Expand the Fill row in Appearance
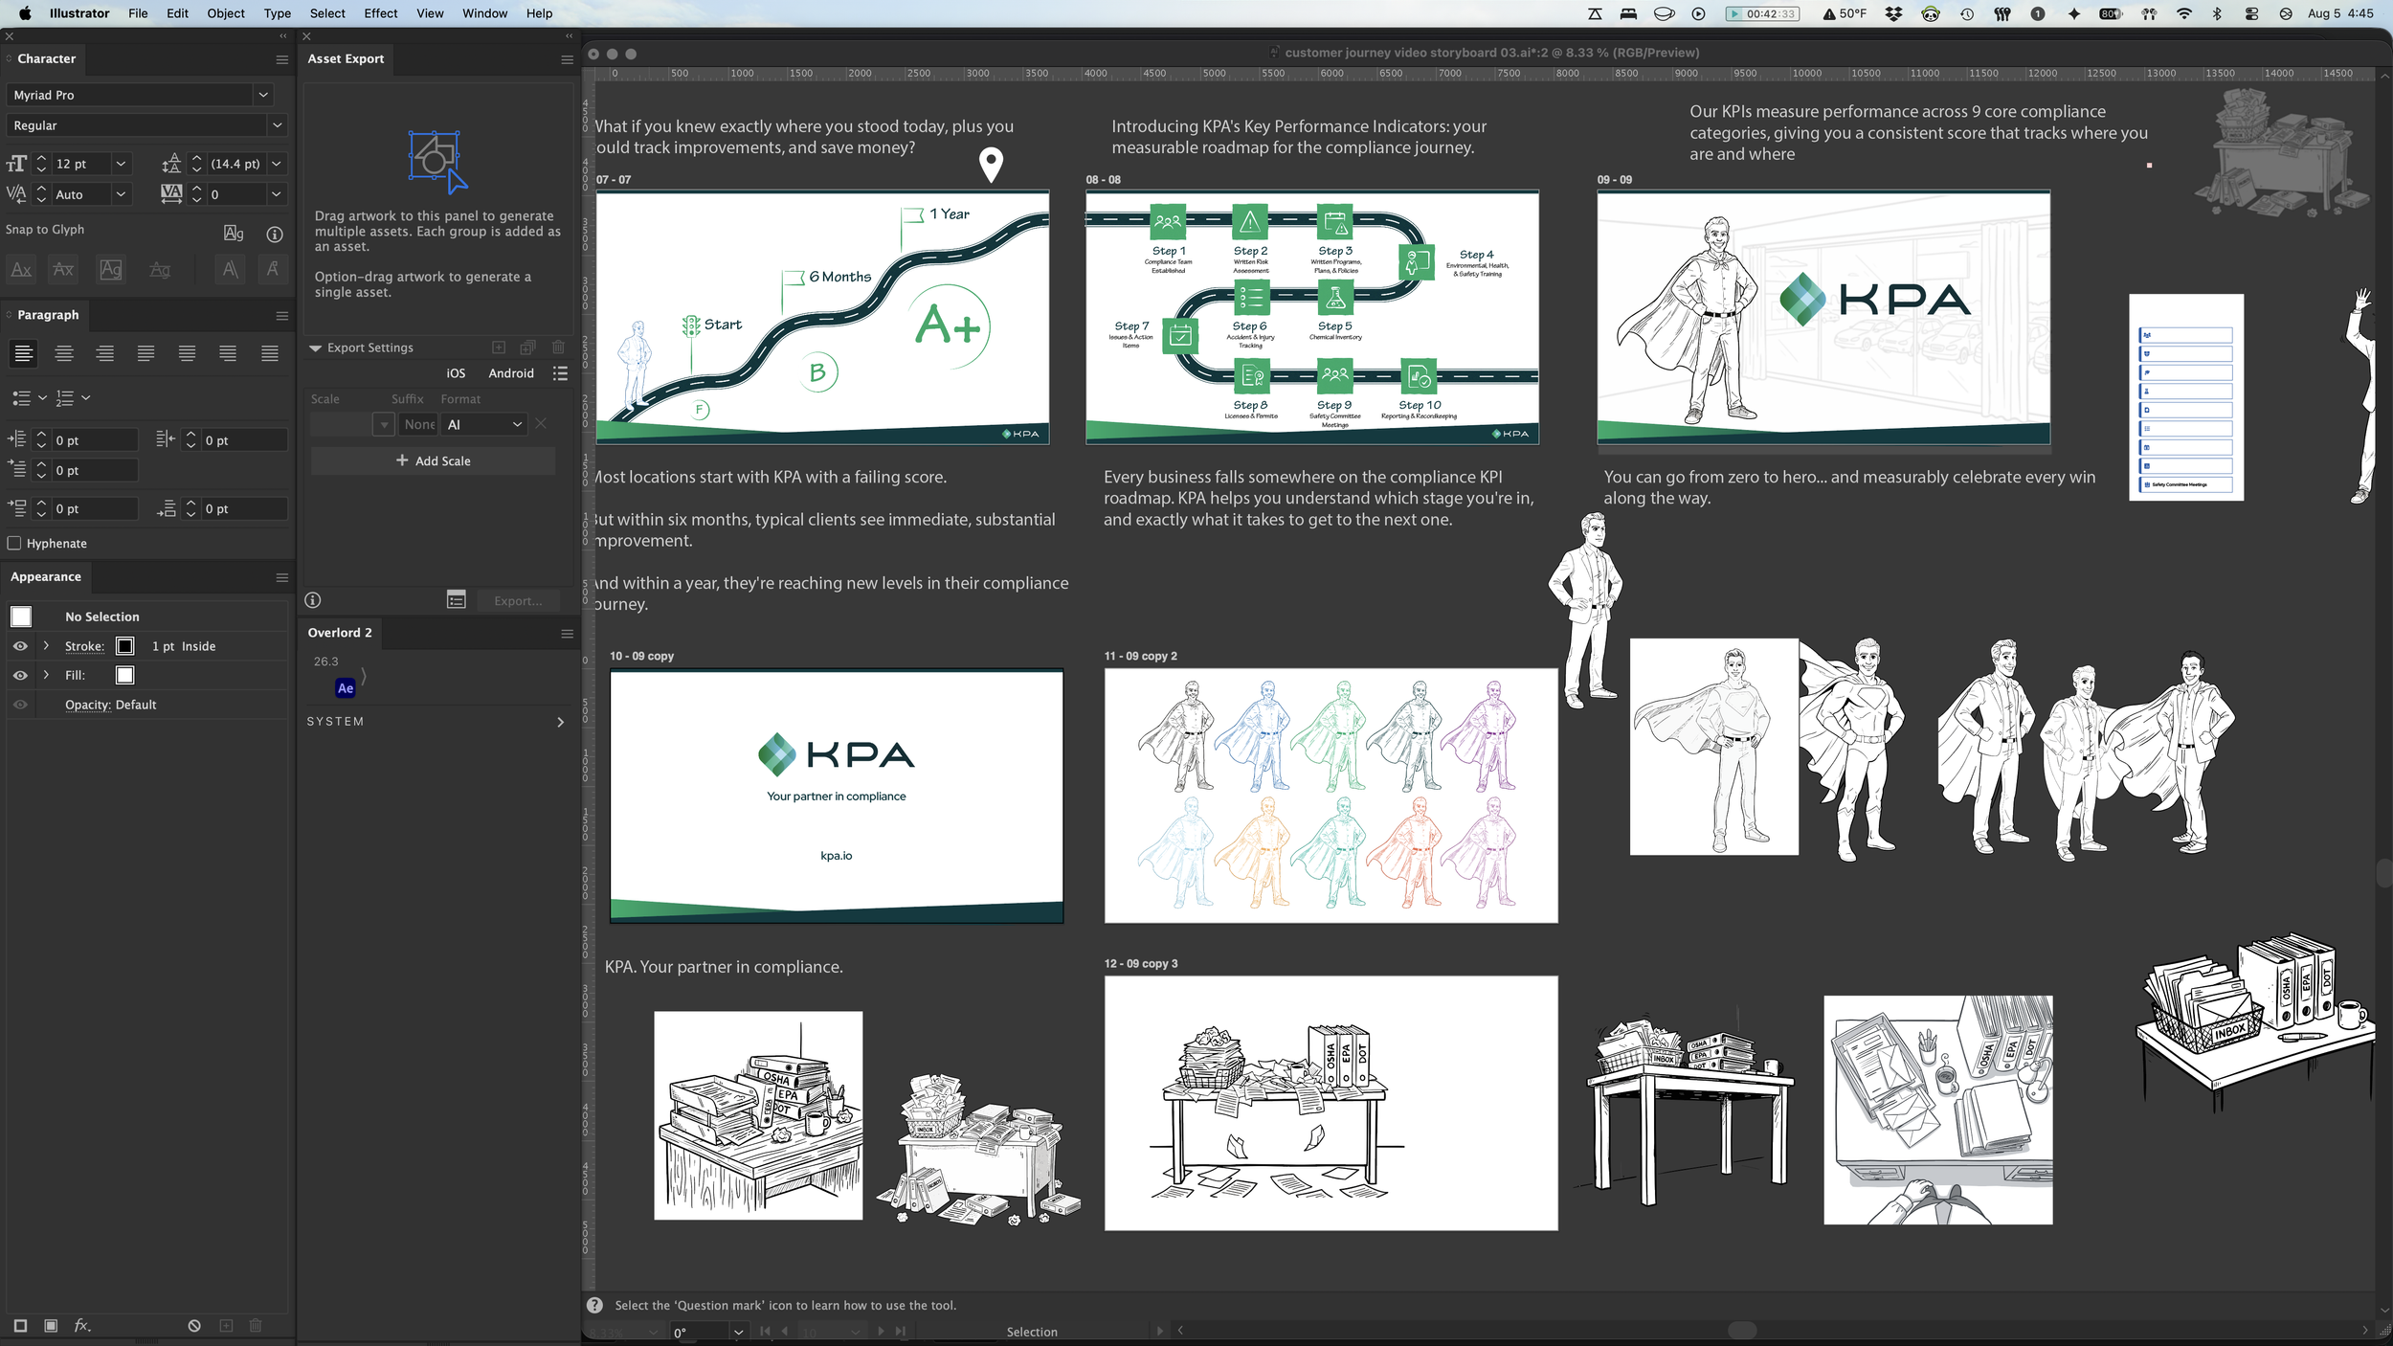2393x1346 pixels. [x=46, y=675]
